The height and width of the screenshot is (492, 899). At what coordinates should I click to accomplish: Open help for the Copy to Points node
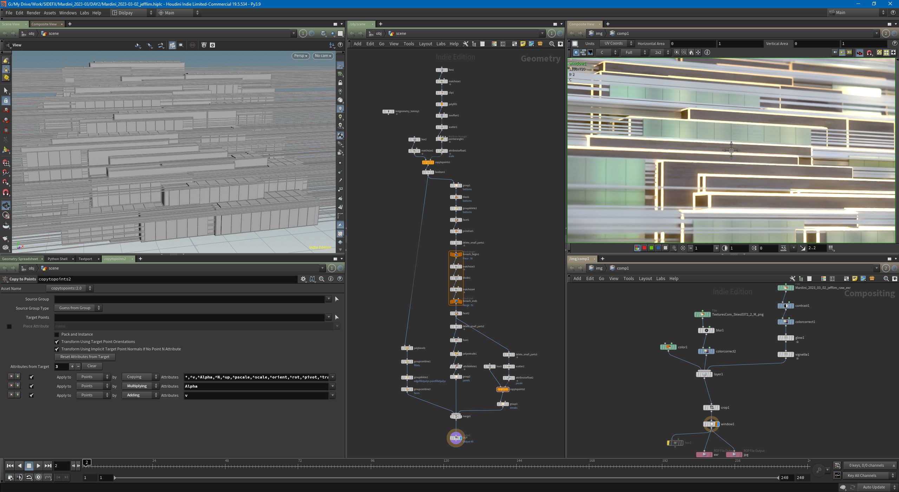tap(340, 279)
